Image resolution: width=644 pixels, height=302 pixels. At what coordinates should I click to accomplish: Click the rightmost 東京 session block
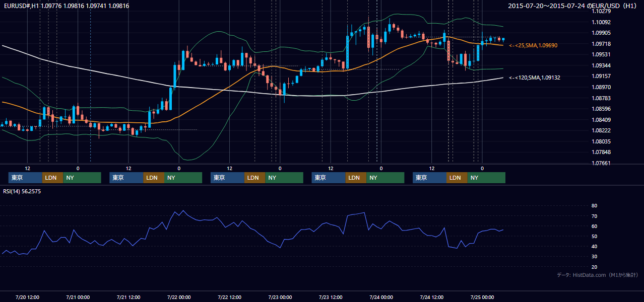(429, 178)
